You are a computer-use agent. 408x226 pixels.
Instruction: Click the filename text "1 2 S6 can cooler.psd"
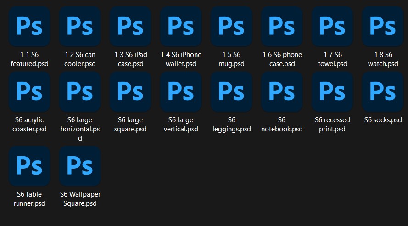click(80, 59)
